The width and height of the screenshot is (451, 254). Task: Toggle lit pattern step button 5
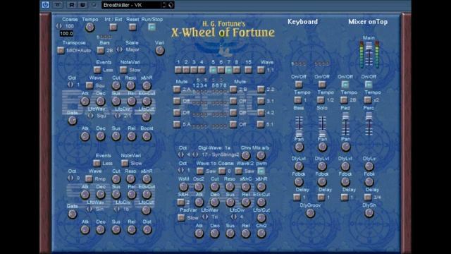213,70
